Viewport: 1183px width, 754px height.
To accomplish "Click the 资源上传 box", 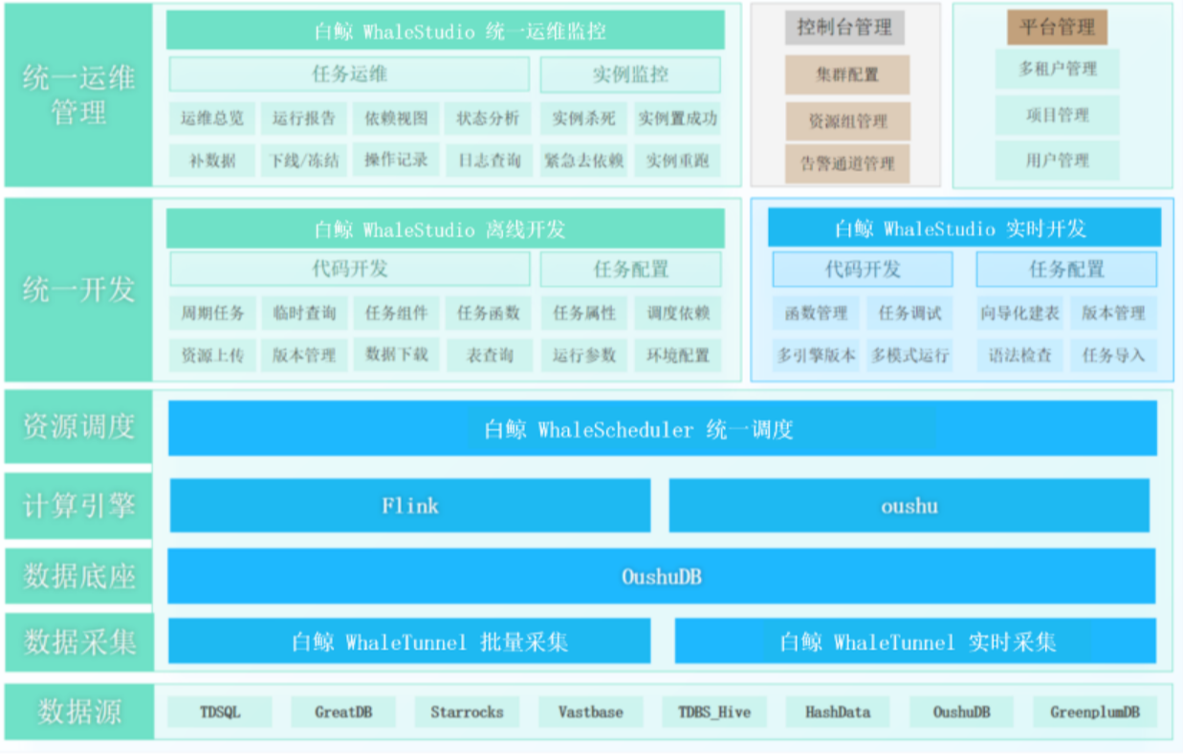I will pyautogui.click(x=212, y=355).
